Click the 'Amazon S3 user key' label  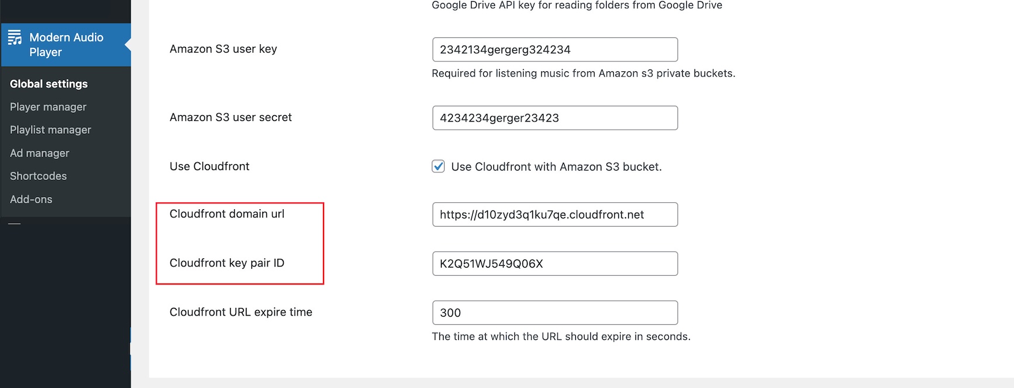(x=223, y=49)
